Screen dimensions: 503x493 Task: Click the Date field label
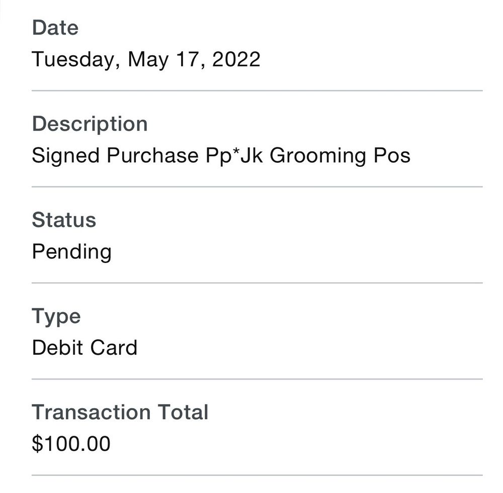(x=55, y=28)
